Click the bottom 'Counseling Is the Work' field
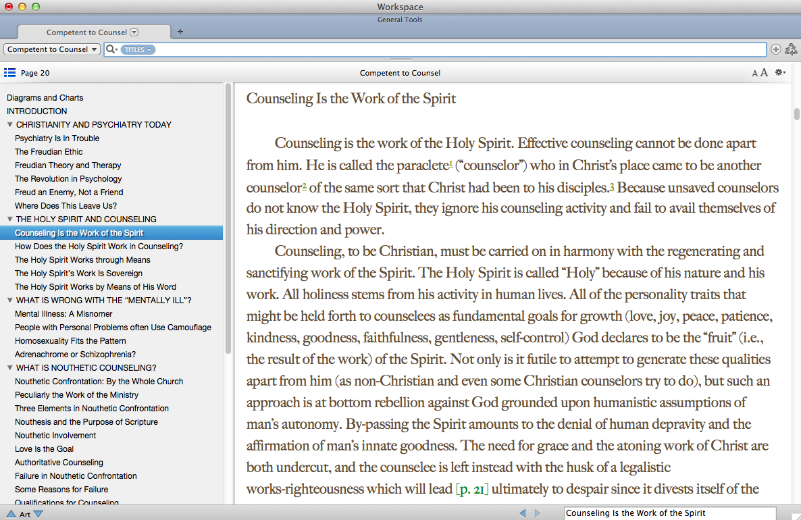 pos(669,513)
